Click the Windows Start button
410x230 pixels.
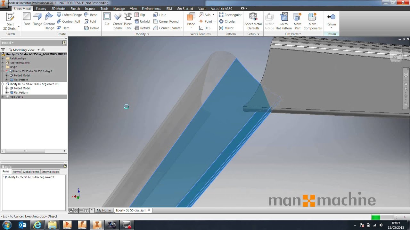[x=7, y=225]
